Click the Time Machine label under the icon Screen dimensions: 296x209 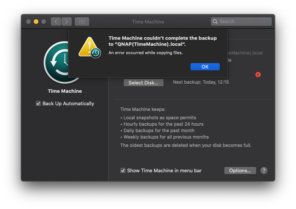click(x=65, y=91)
